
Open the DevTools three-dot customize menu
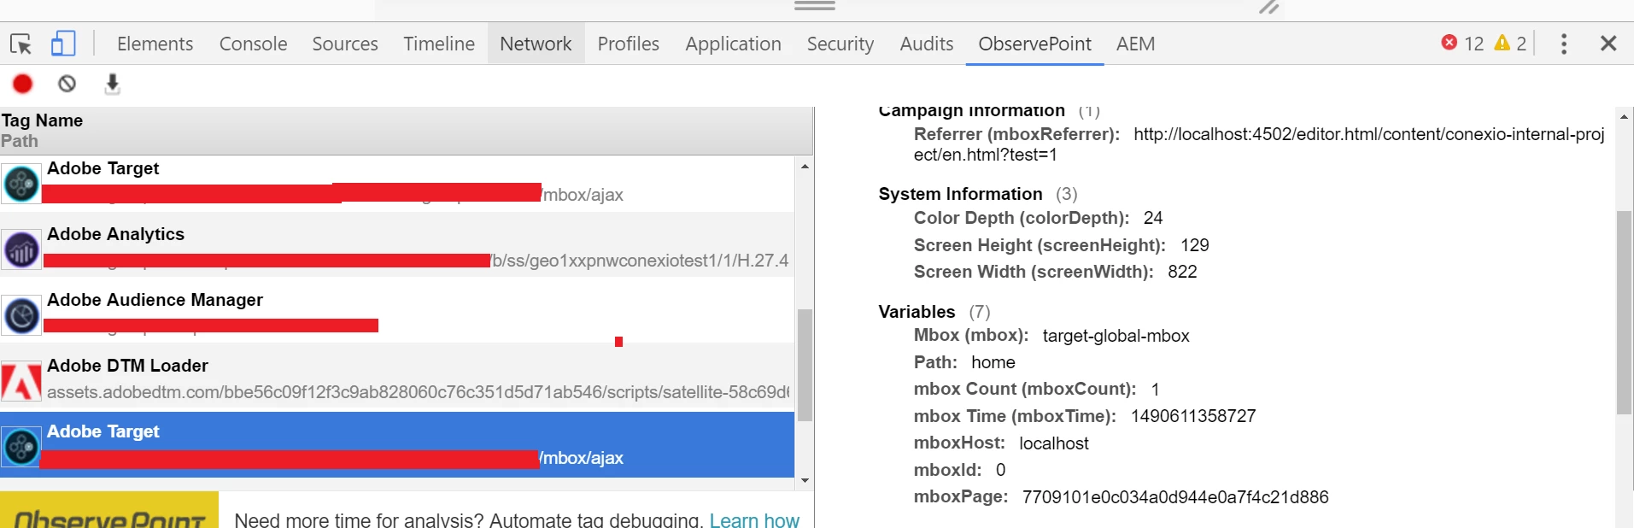tap(1564, 44)
